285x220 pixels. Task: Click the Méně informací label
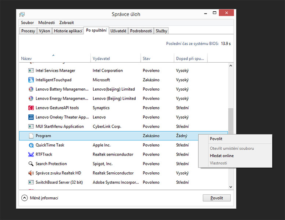click(44, 198)
